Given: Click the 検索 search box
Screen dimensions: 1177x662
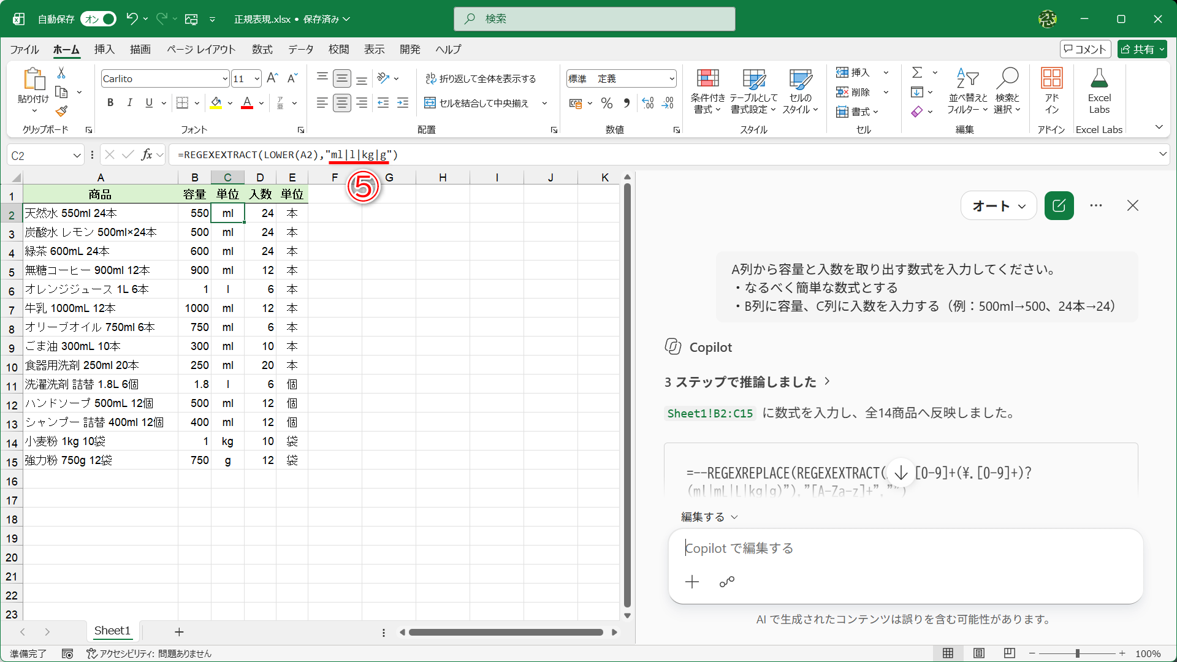Looking at the screenshot, I should (x=594, y=19).
